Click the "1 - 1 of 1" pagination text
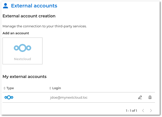This screenshot has width=162, height=117. click(x=131, y=111)
